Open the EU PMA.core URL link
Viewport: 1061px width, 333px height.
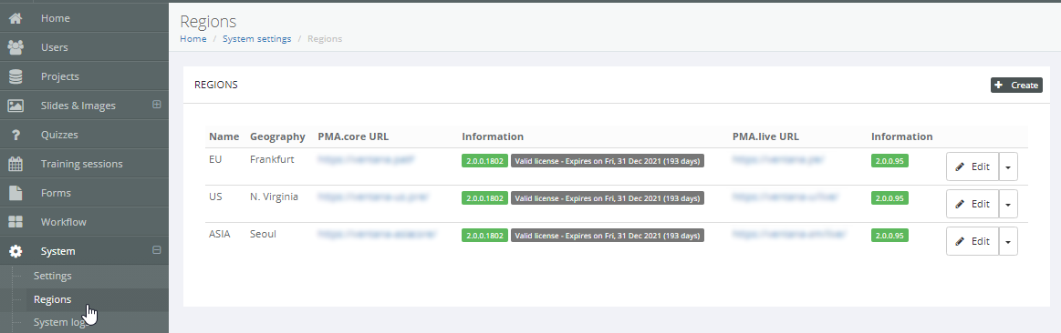tap(366, 159)
